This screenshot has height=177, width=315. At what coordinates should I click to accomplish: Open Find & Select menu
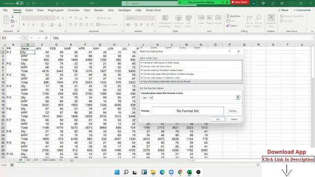tap(258, 21)
